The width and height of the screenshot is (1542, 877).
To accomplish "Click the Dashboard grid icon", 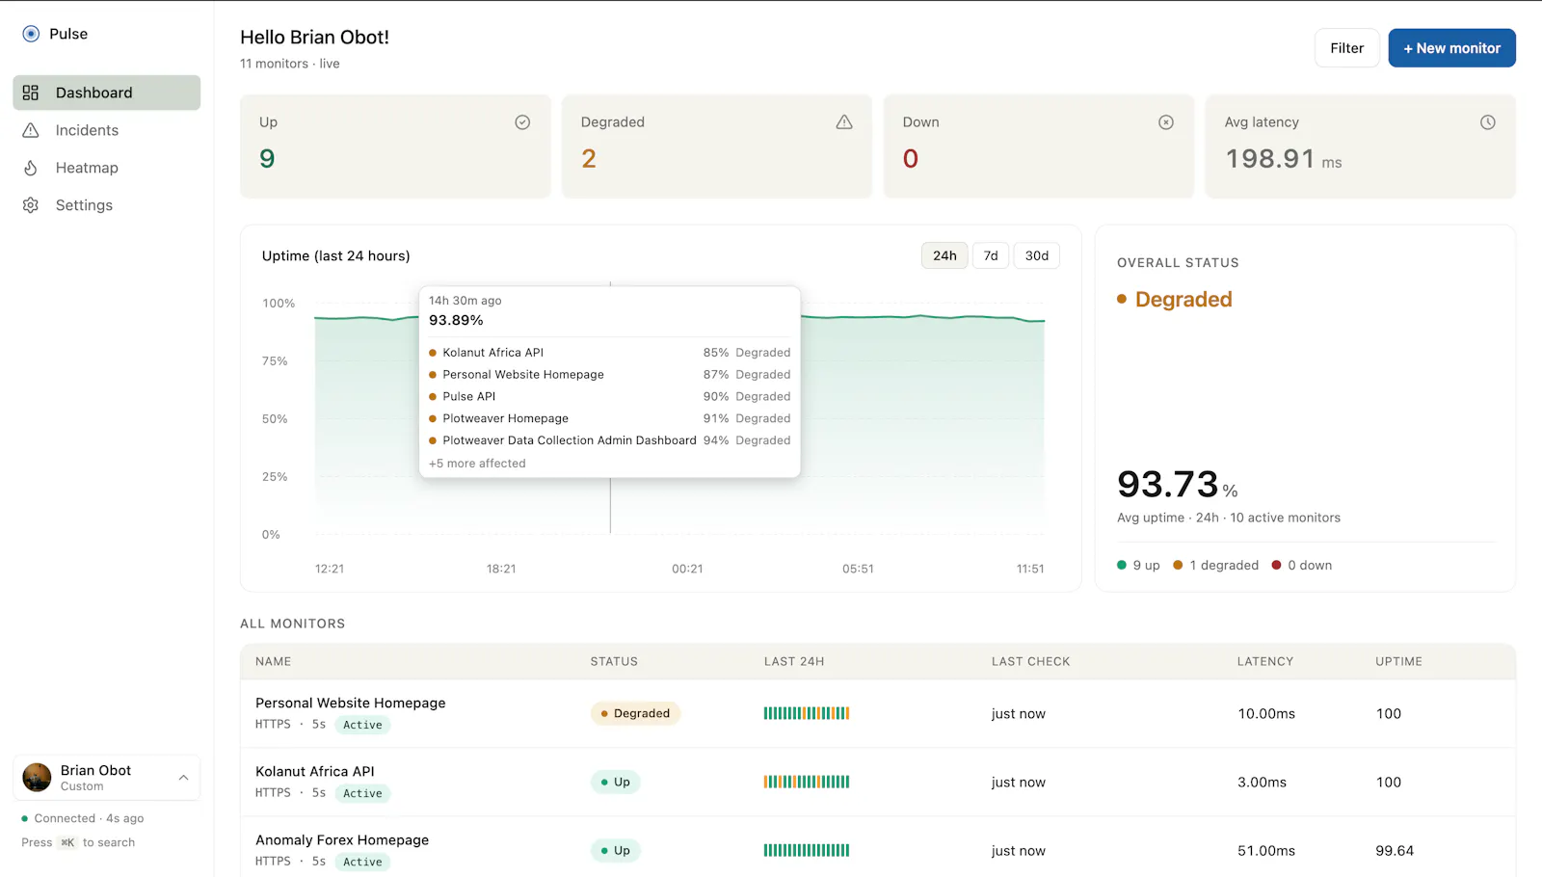I will [x=31, y=93].
